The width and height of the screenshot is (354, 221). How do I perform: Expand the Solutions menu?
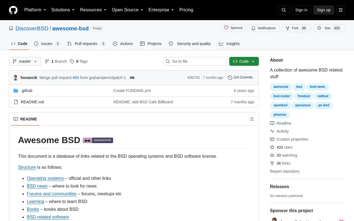click(x=63, y=10)
